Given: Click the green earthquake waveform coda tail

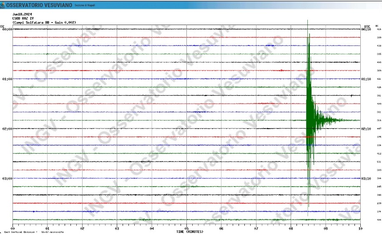Looking at the screenshot, I should [x=334, y=120].
